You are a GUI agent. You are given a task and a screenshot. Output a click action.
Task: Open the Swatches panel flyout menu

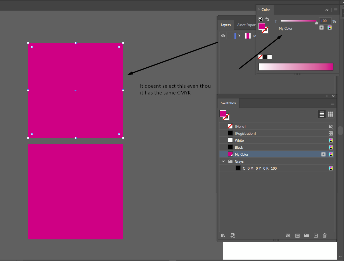(332, 103)
